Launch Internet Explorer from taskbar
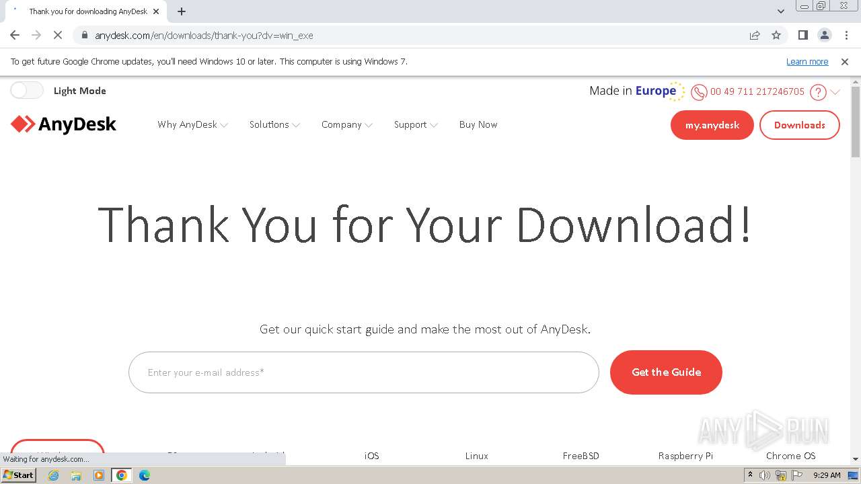The image size is (861, 484). click(54, 475)
